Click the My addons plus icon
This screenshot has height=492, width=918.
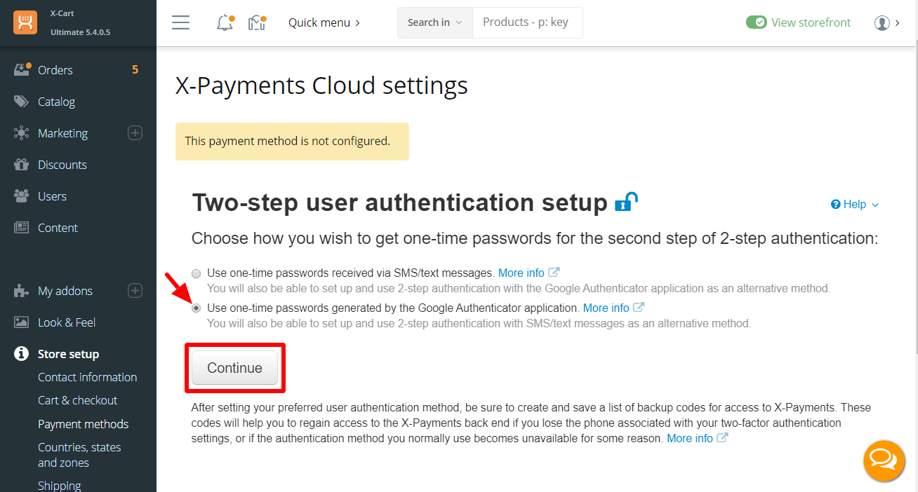tap(135, 290)
